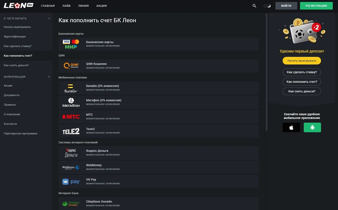This screenshot has height=210, width=338.
Task: Open О компании in the sidebar
Action: 12,114
